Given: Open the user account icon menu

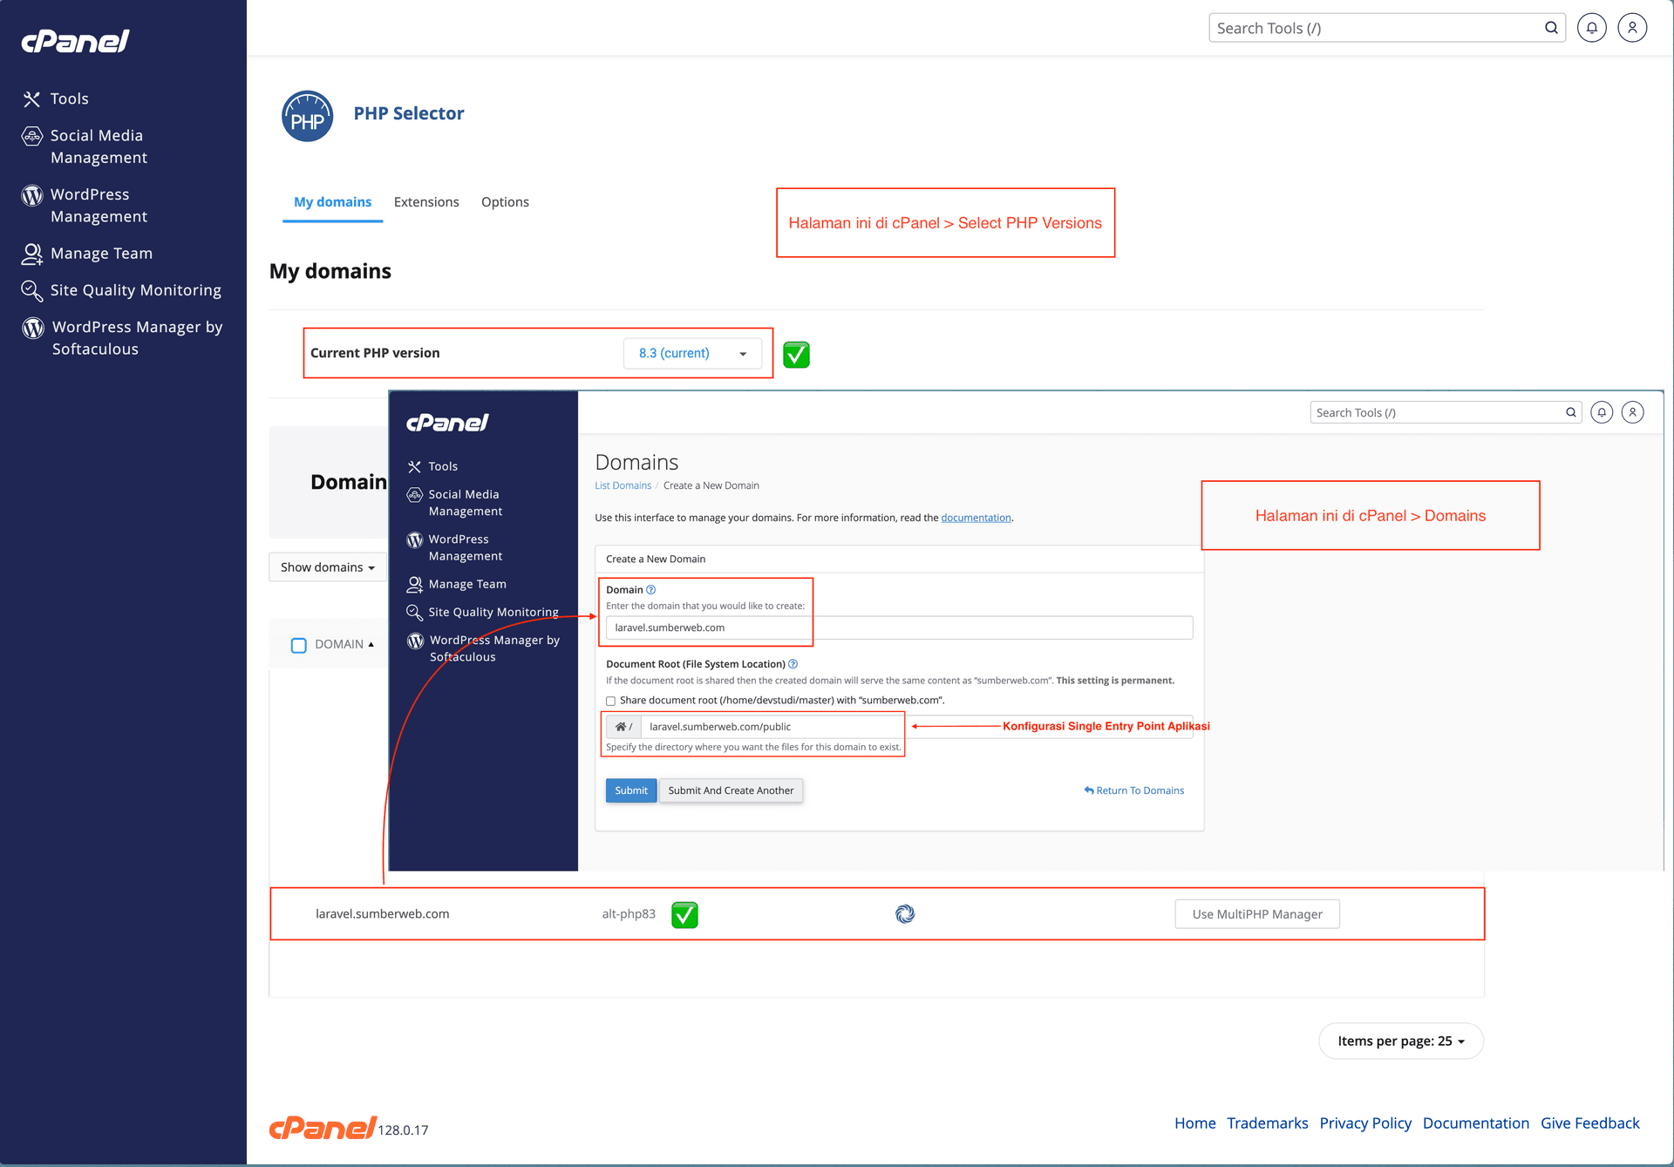Looking at the screenshot, I should point(1632,28).
